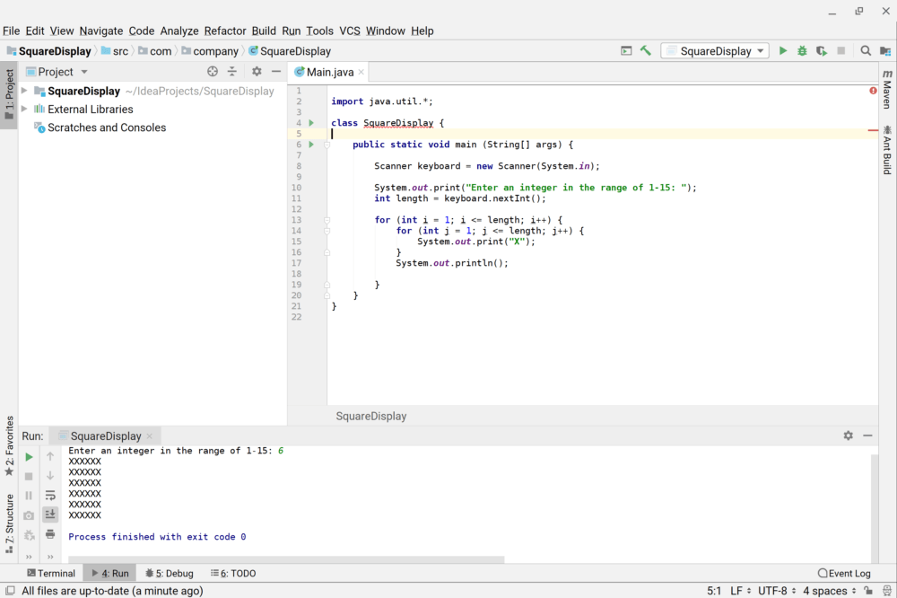The width and height of the screenshot is (897, 598).
Task: Click the down arrow in the Run panel
Action: [50, 476]
